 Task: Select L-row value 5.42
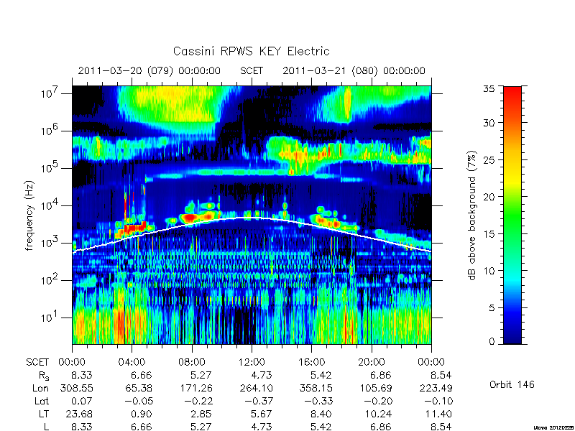pos(321,427)
